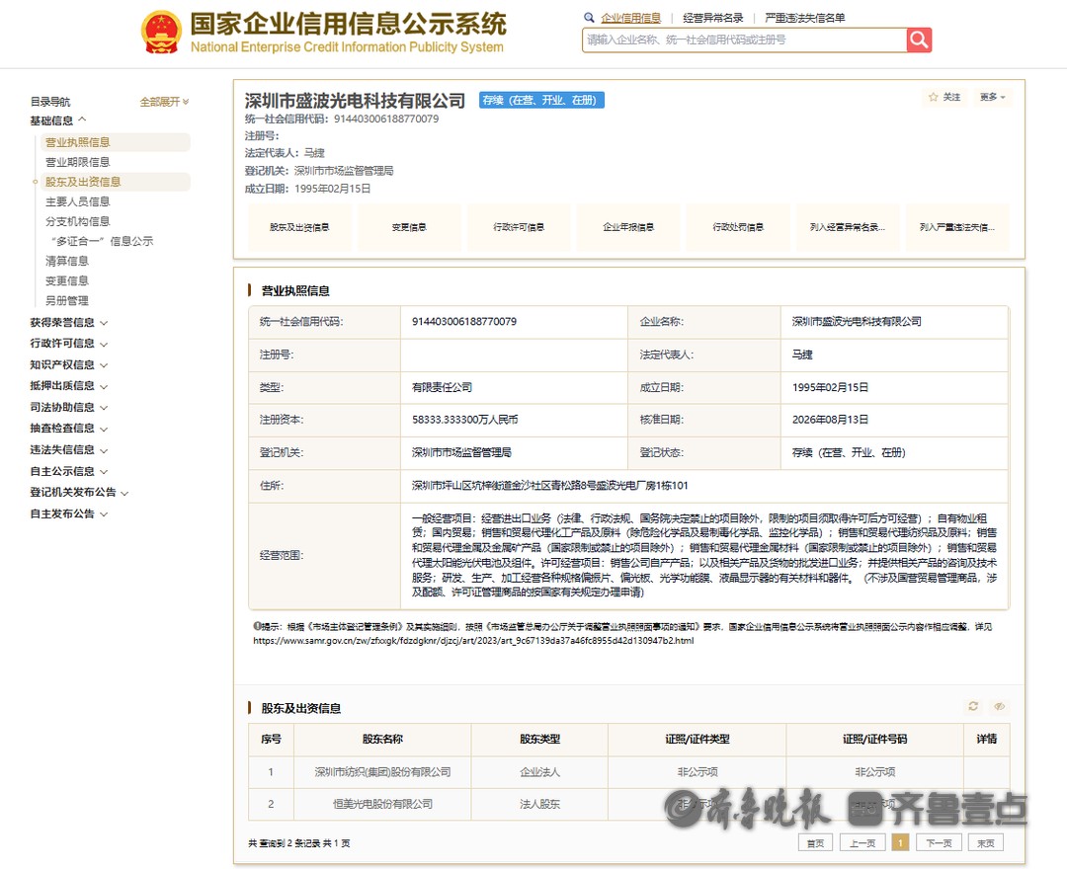Toggle the eye icon in 股东及出资信息
This screenshot has width=1067, height=869.
pos(999,706)
